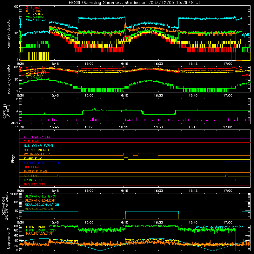Click the green FRONTS_OFF label
The width and height of the screenshot is (254, 254).
[x=33, y=180]
